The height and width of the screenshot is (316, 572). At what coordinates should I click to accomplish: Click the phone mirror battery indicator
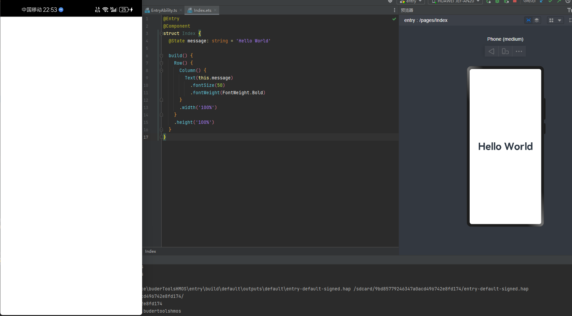point(124,10)
